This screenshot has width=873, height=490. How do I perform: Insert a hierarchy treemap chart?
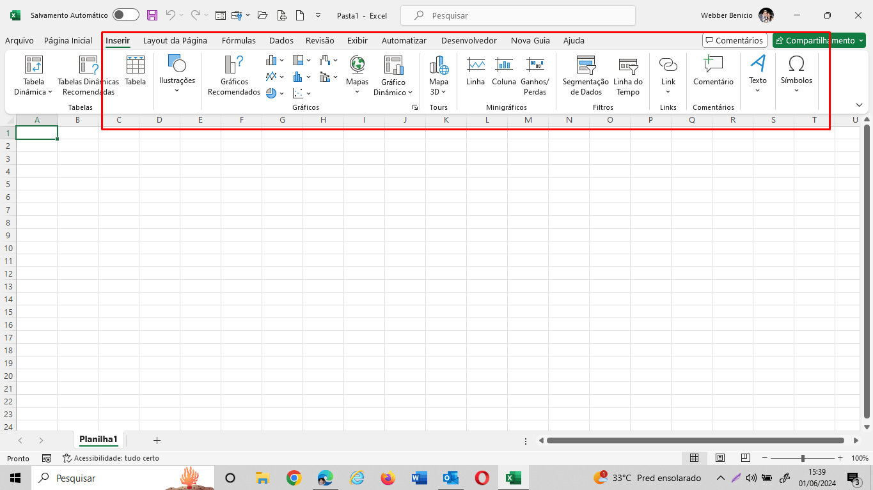[x=302, y=61]
